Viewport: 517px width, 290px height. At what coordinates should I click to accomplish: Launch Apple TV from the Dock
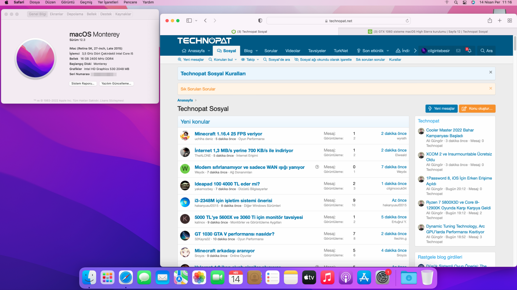click(309, 277)
